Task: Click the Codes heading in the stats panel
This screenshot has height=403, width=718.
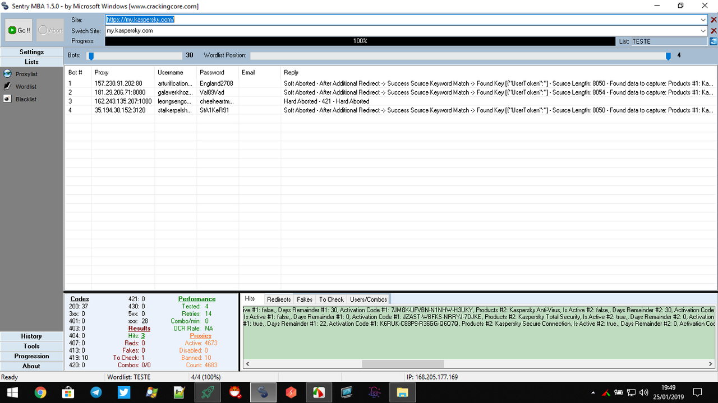Action: point(80,299)
